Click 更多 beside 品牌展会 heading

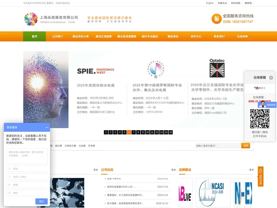point(251,170)
